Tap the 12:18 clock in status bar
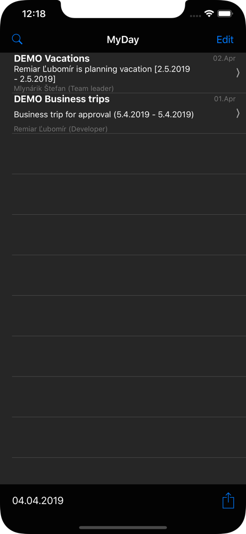246x534 pixels. [x=34, y=14]
